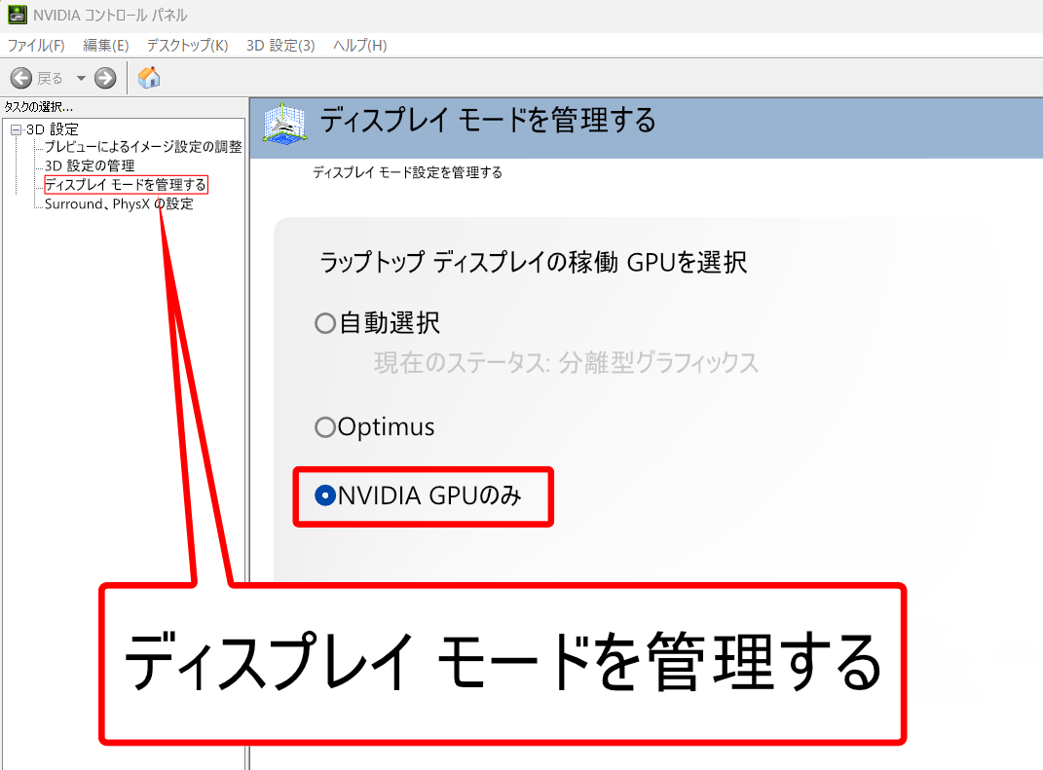The height and width of the screenshot is (770, 1043).
Task: Select プレビューによるイメージ設定の調整 in task tree
Action: click(x=142, y=147)
